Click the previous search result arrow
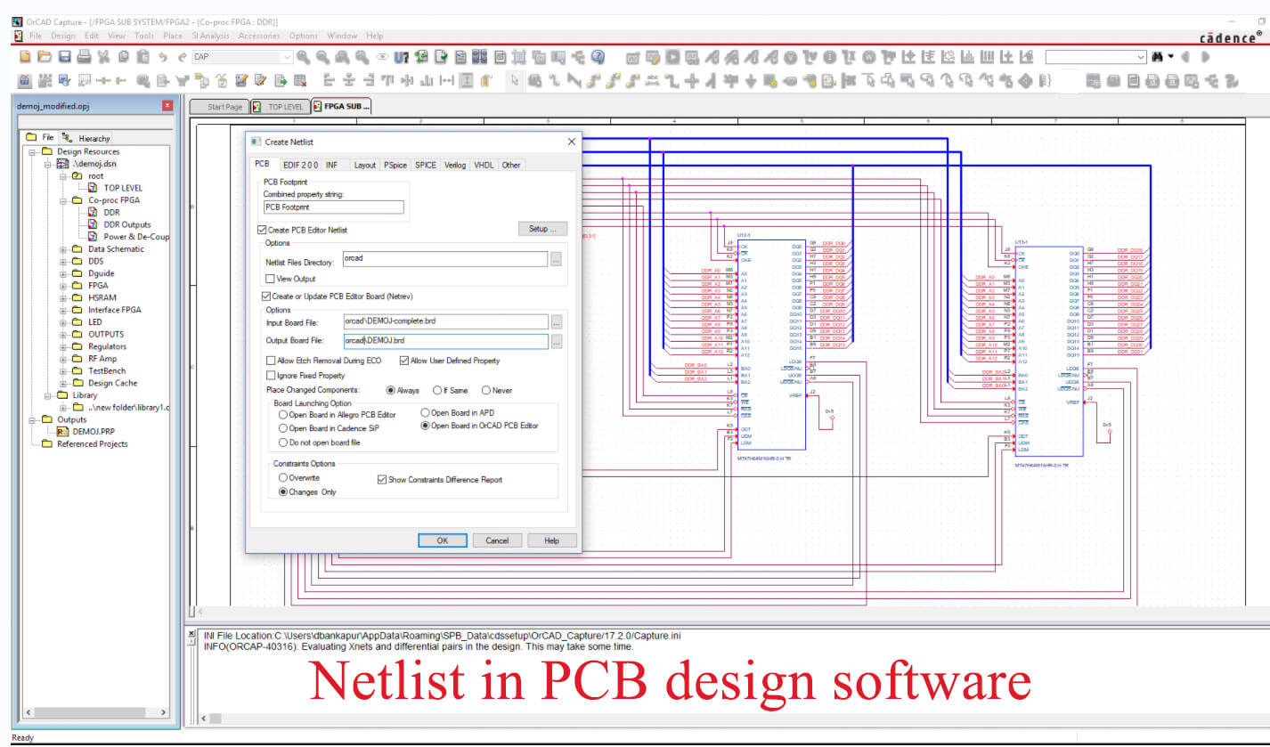The height and width of the screenshot is (747, 1270). coord(1185,57)
